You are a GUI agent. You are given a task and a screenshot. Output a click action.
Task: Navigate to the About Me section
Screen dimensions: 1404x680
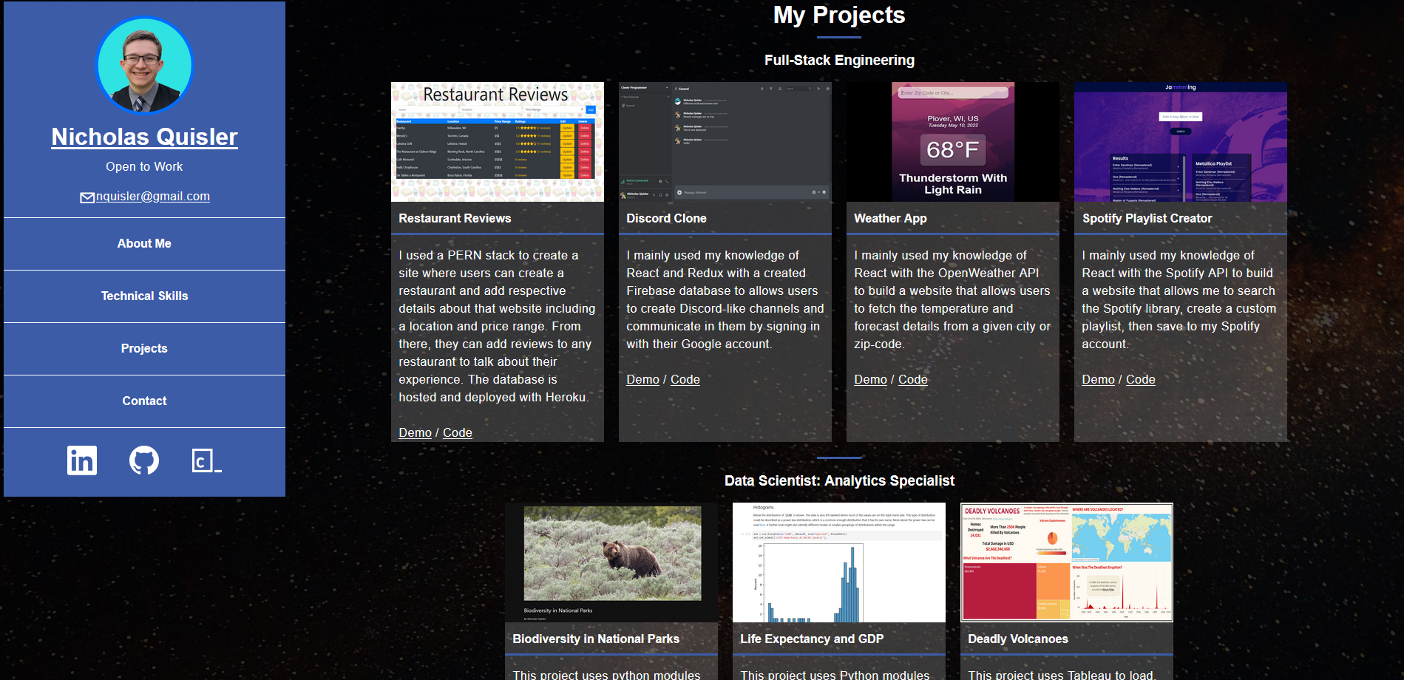144,244
